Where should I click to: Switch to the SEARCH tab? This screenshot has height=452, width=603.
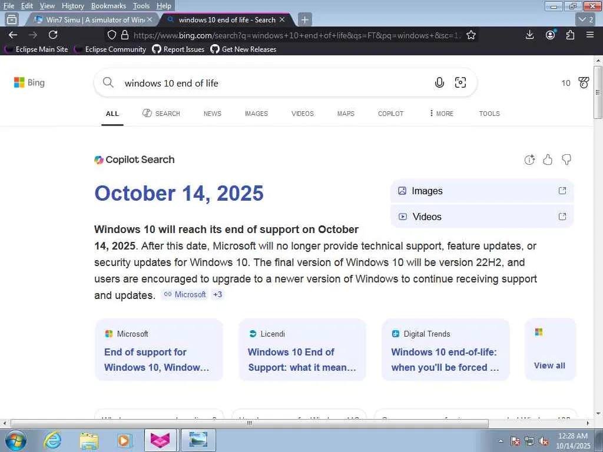click(161, 114)
